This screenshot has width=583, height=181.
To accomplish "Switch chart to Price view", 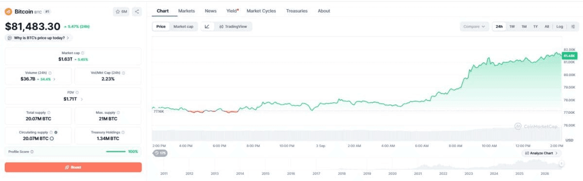I will pos(160,27).
